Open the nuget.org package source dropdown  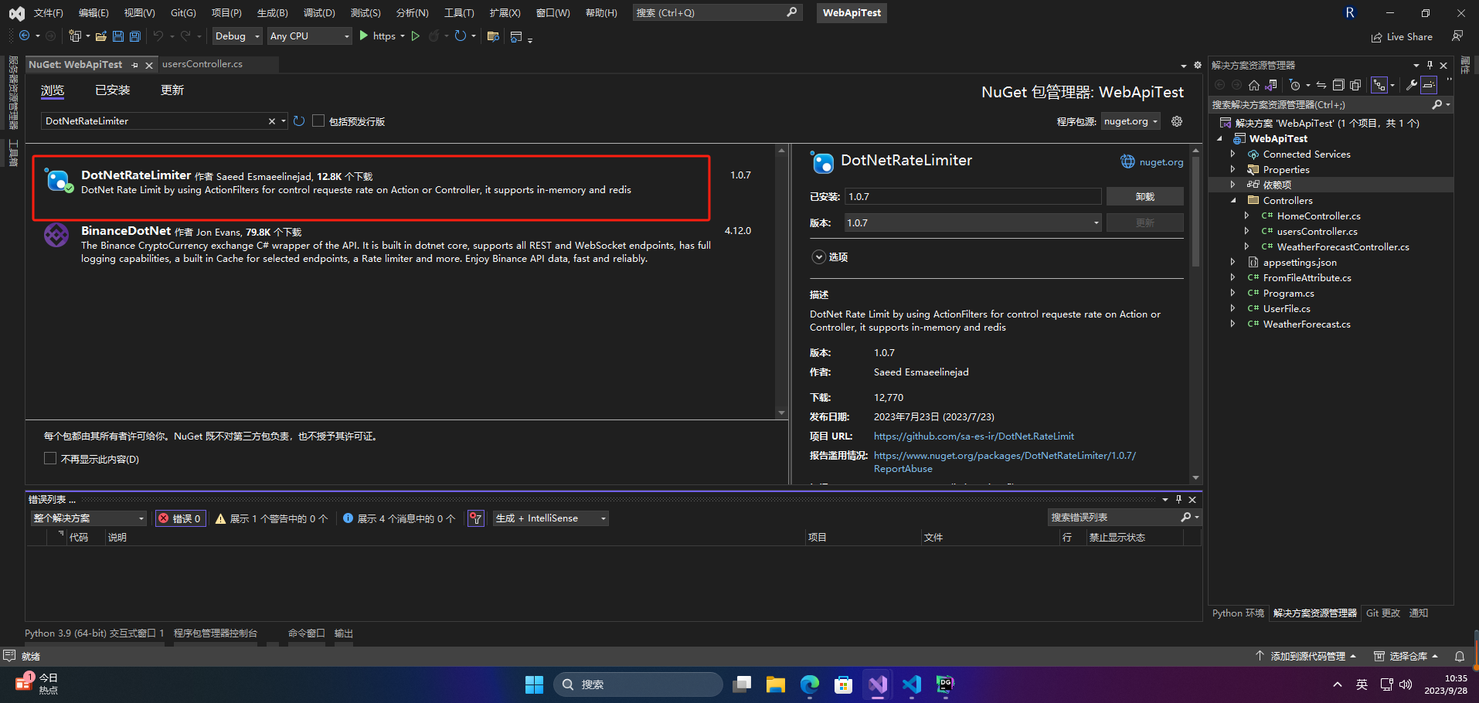[x=1131, y=121]
